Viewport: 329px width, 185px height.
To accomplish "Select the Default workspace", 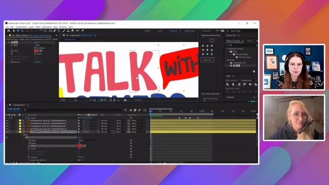I will point(147,31).
